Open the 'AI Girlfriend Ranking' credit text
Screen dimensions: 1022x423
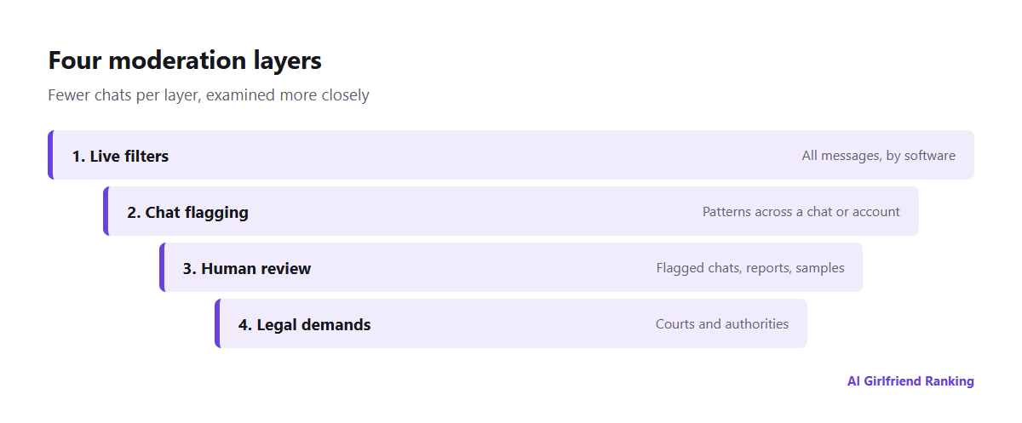pyautogui.click(x=910, y=381)
